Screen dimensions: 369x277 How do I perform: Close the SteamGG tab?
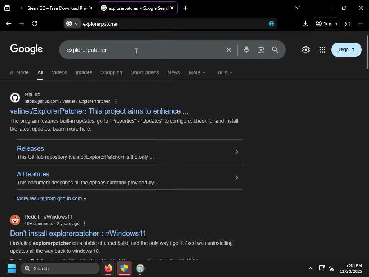click(x=91, y=8)
